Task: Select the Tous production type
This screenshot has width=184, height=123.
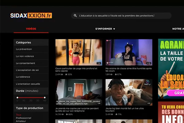Action: coord(19,115)
